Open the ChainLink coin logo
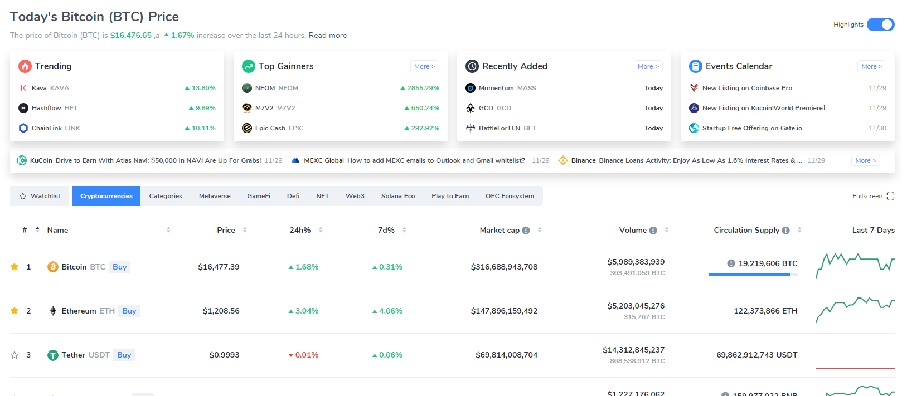This screenshot has width=902, height=396. click(x=23, y=128)
